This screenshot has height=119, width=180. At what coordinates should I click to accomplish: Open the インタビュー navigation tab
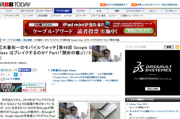pyautogui.click(x=171, y=11)
